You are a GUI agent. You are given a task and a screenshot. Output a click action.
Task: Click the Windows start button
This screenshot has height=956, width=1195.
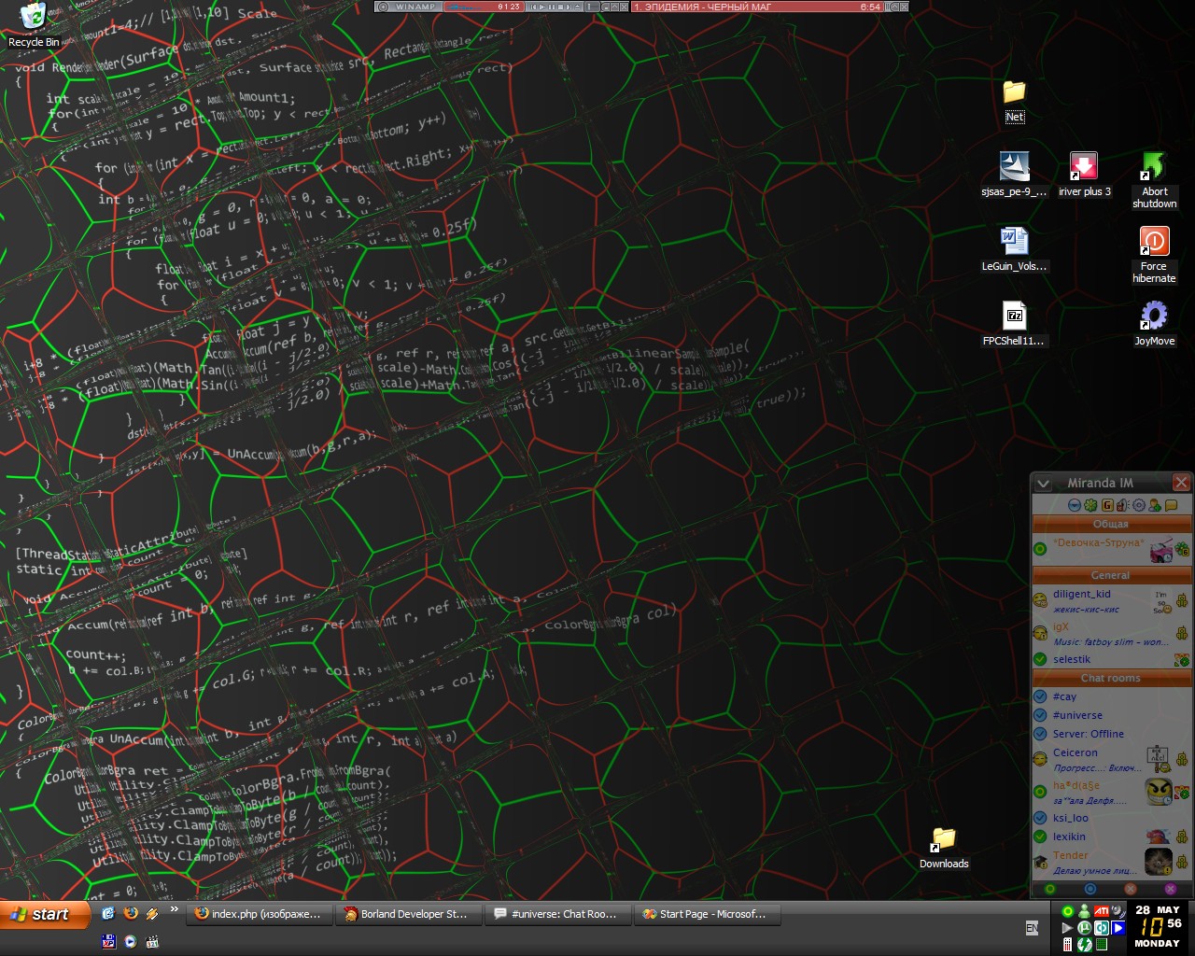pos(44,914)
